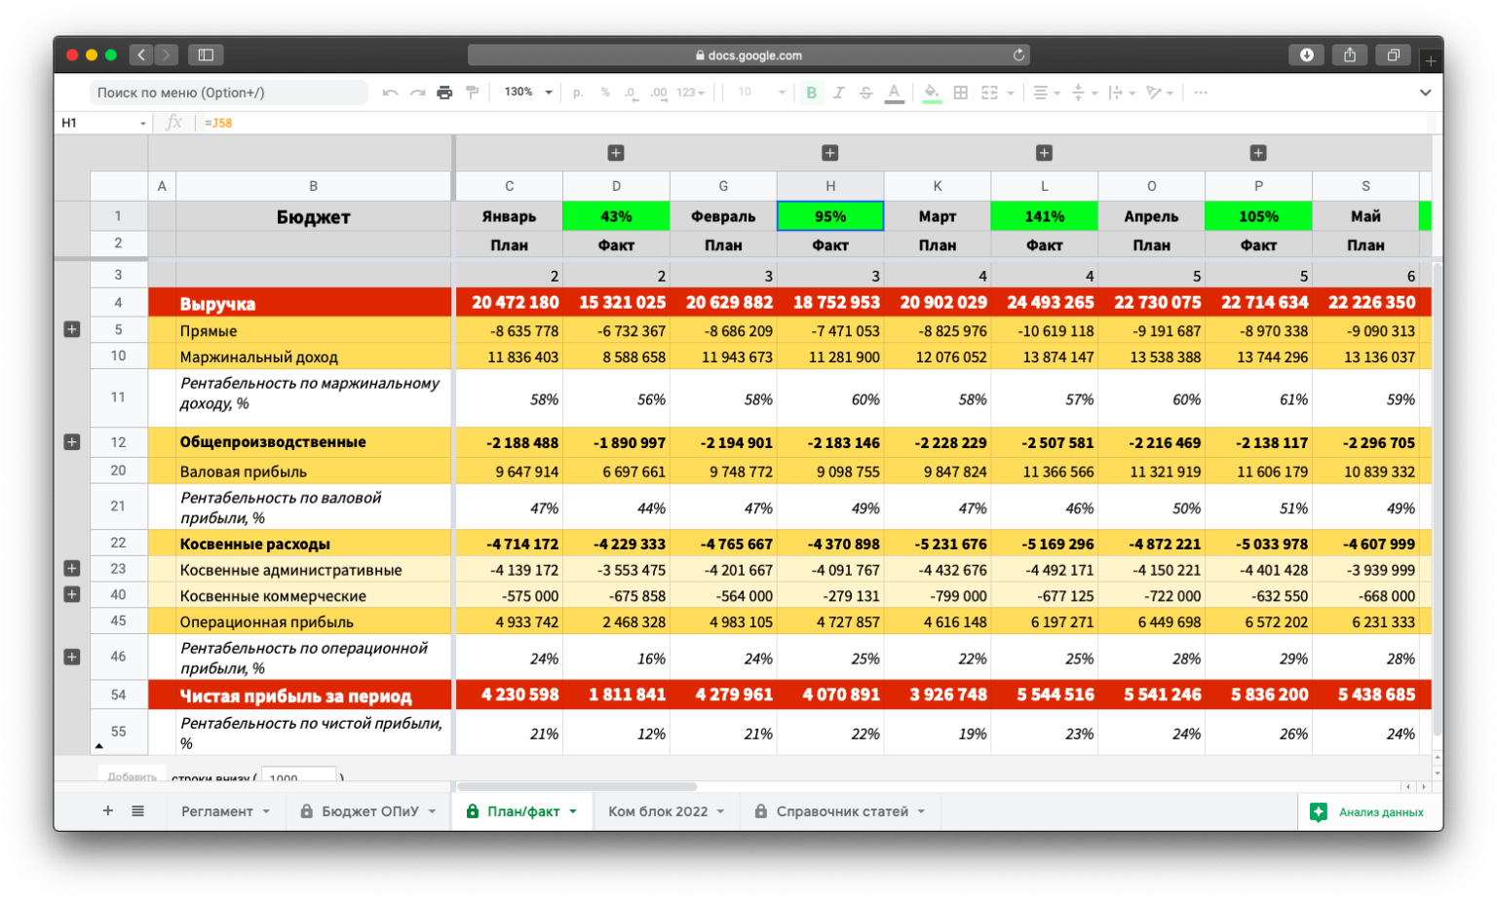Click the print icon in toolbar
The image size is (1497, 902).
pyautogui.click(x=444, y=93)
